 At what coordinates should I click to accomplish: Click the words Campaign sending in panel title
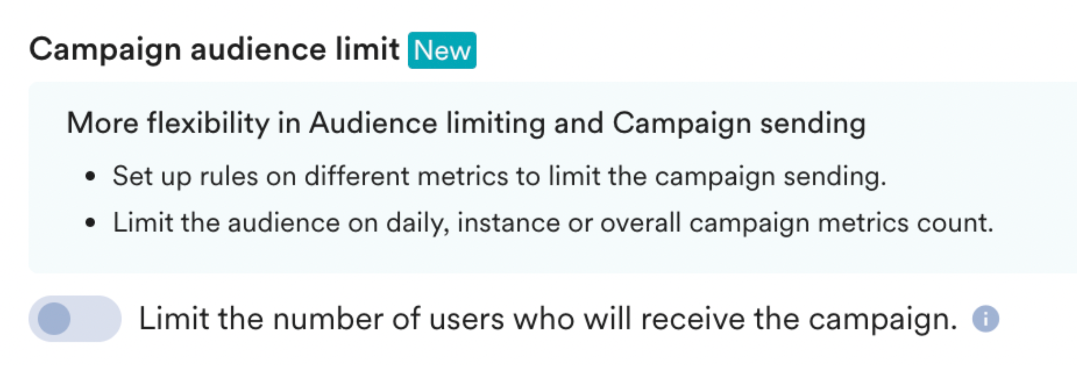tap(739, 123)
